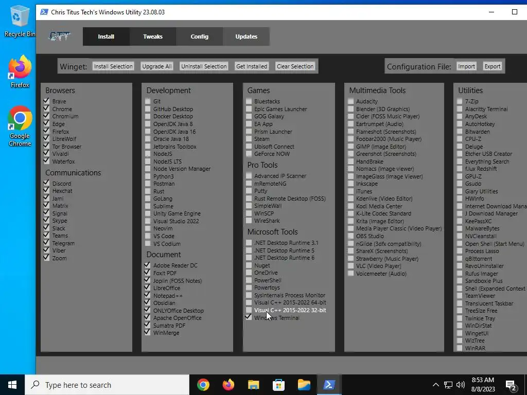Check Visual C++ 2015-2022 32-bit checkbox

point(249,310)
